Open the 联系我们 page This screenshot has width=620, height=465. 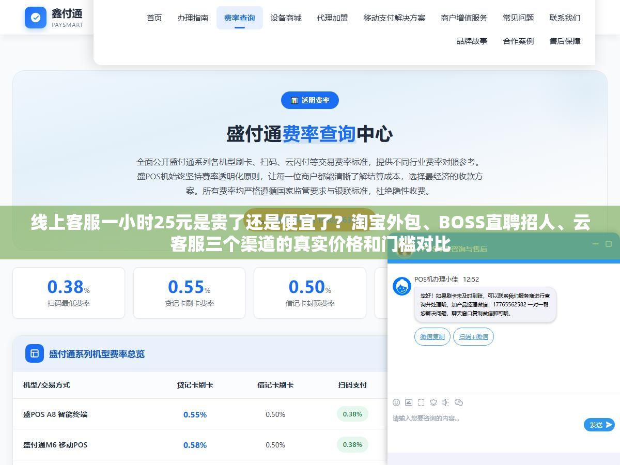(565, 18)
